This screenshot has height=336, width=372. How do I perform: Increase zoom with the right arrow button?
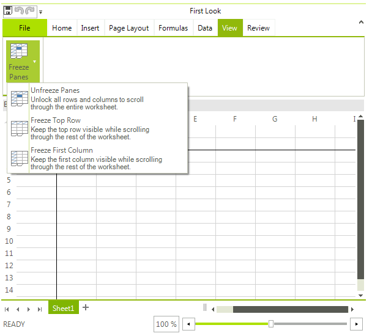356,324
